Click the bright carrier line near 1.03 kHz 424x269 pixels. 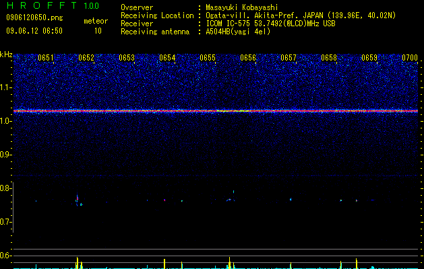tap(216, 111)
